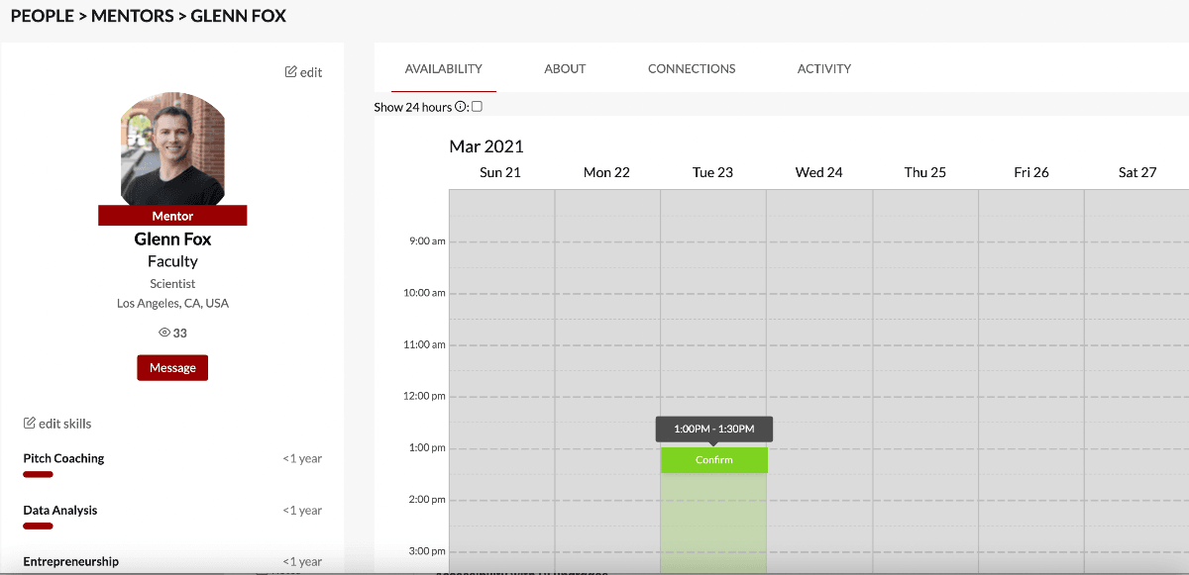Click the profile views eye icon
1189x575 pixels.
164,333
